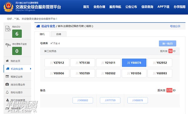188x114 pixels.
Task: Switch to the 自编 tab
Action: [x=59, y=34]
